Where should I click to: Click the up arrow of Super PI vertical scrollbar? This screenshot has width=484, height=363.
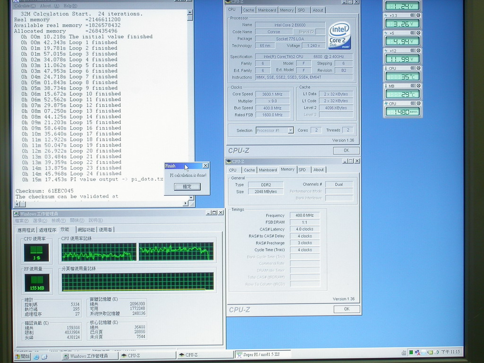[190, 12]
